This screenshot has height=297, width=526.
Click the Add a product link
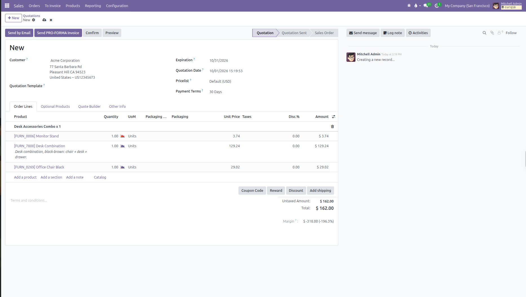point(25,177)
